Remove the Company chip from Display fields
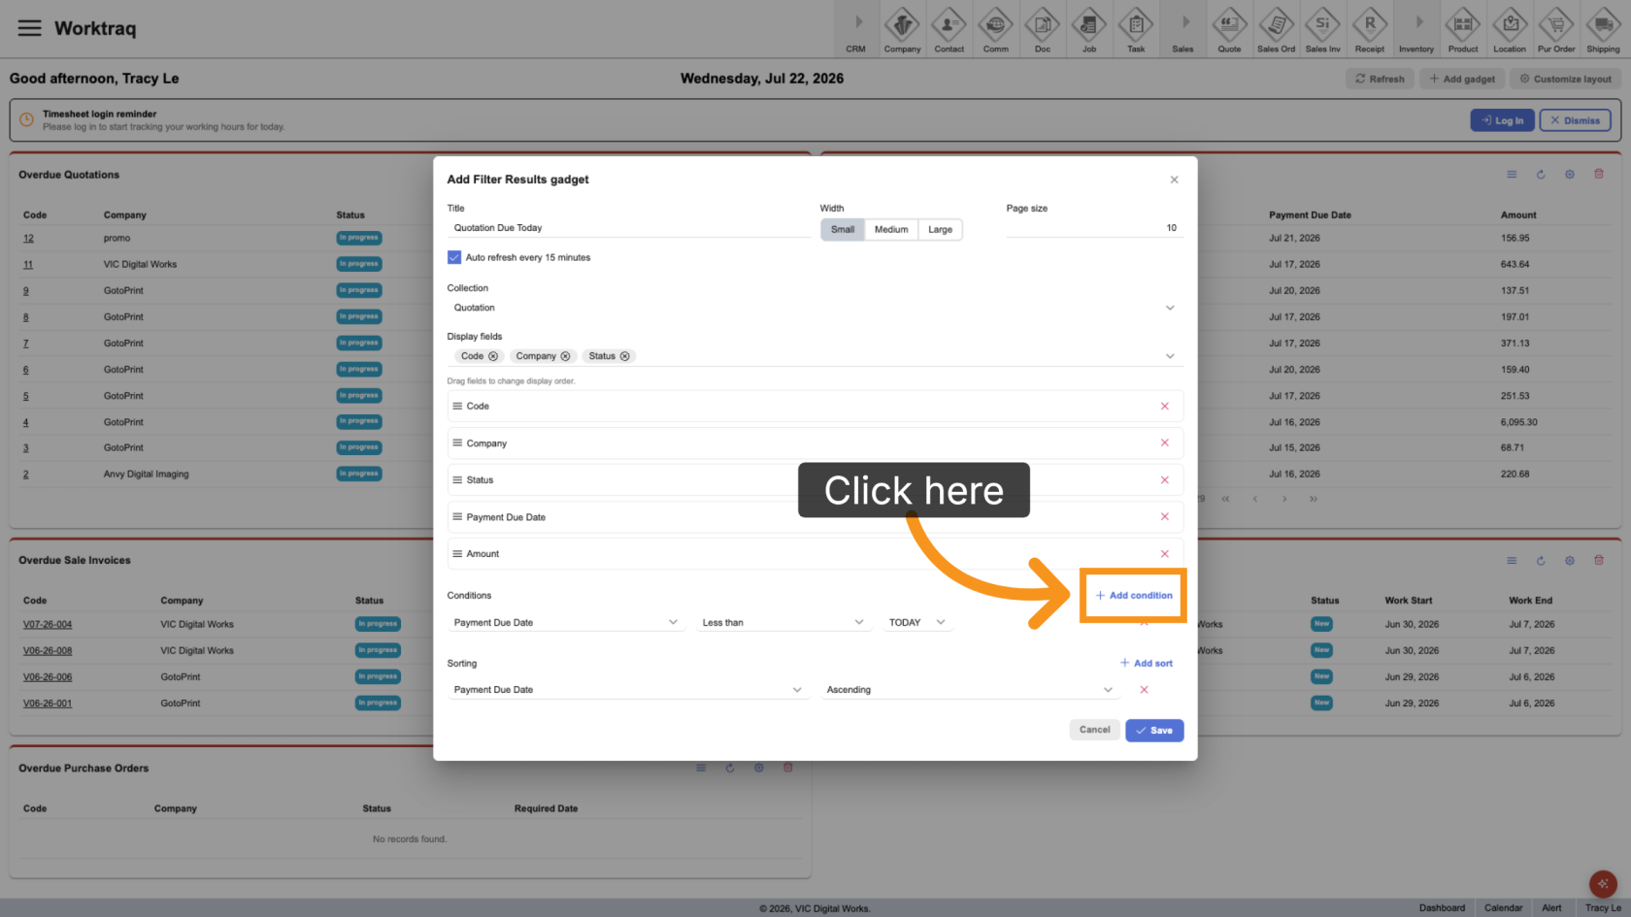The width and height of the screenshot is (1631, 917). [565, 356]
